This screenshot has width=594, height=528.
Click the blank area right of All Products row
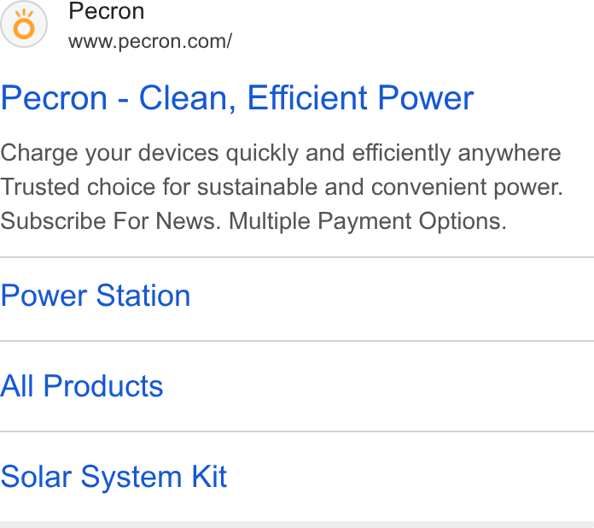379,386
